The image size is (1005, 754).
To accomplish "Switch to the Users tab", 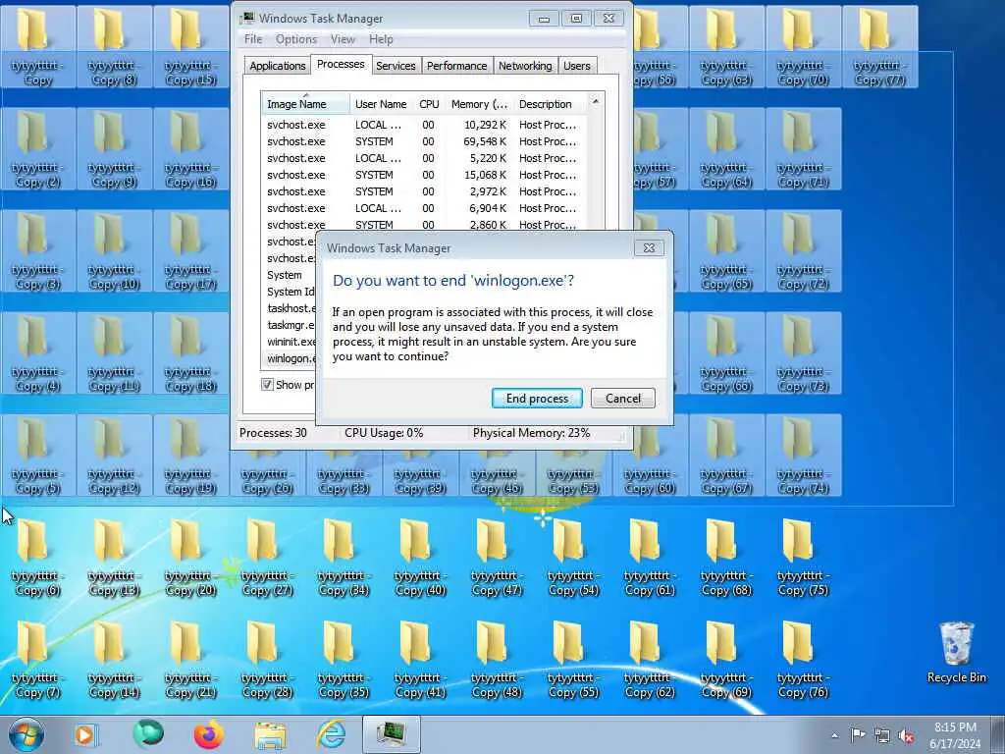I will tap(577, 66).
